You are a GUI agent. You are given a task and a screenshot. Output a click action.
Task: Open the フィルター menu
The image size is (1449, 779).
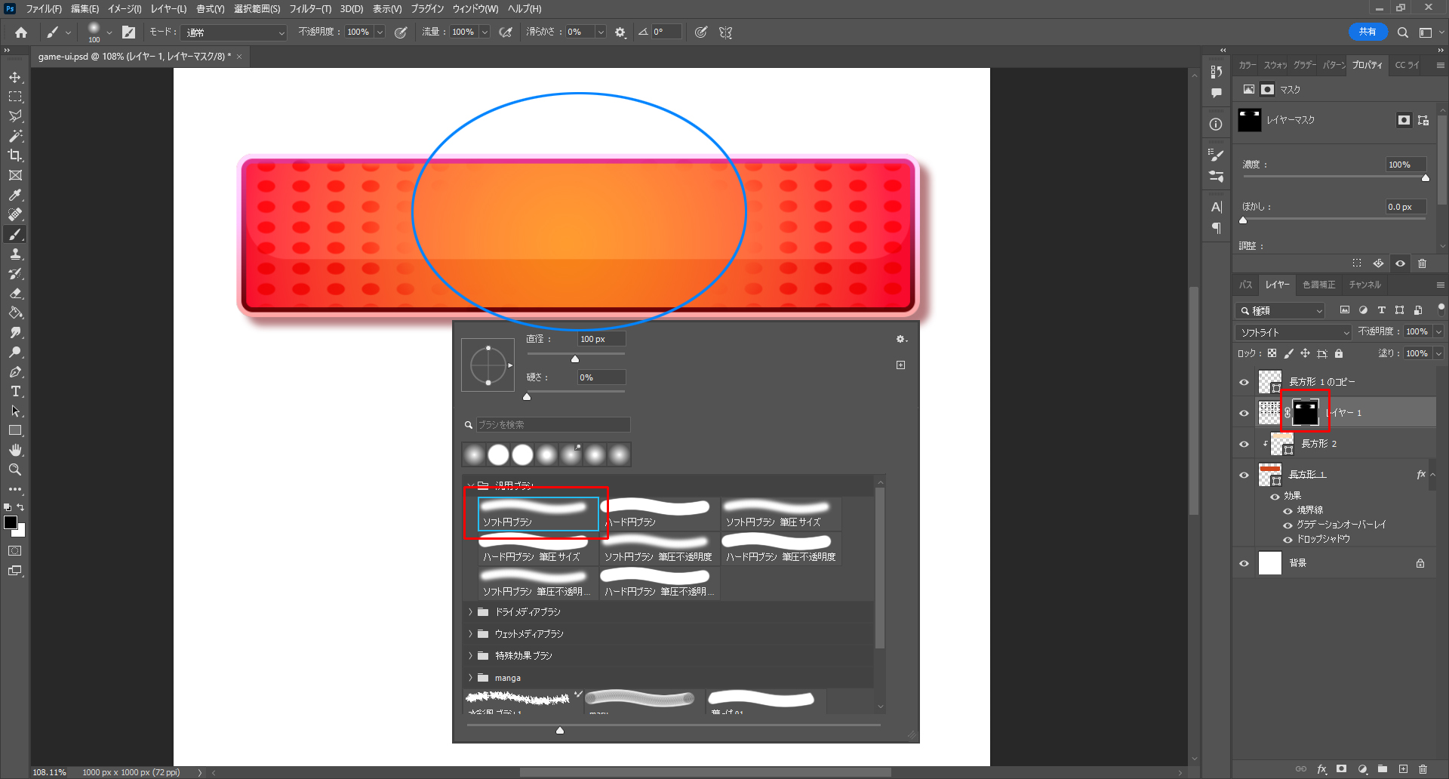[x=309, y=9]
